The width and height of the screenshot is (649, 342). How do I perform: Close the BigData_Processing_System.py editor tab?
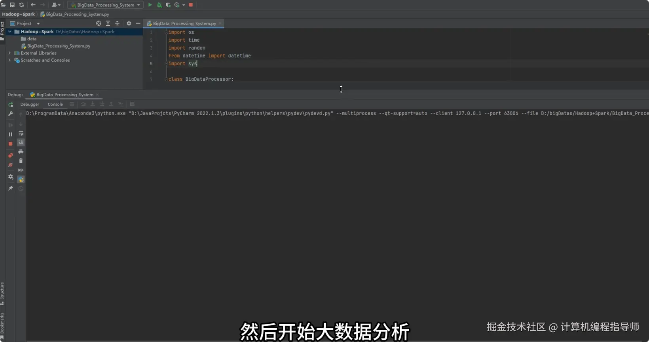click(220, 23)
